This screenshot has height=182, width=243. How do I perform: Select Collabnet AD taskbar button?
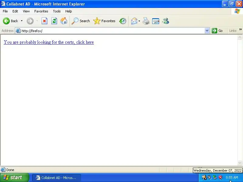56,178
